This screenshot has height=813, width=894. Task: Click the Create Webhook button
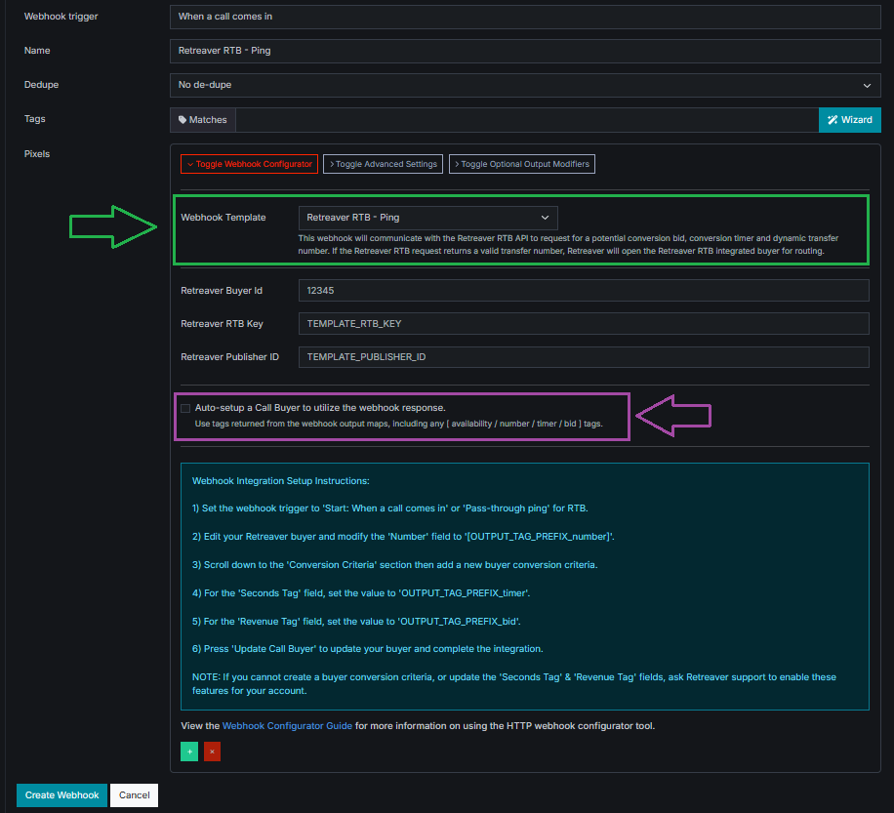[61, 795]
